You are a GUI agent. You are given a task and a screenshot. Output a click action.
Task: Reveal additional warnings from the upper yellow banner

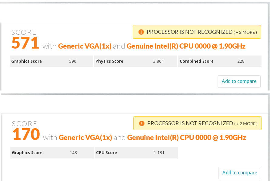pyautogui.click(x=245, y=32)
